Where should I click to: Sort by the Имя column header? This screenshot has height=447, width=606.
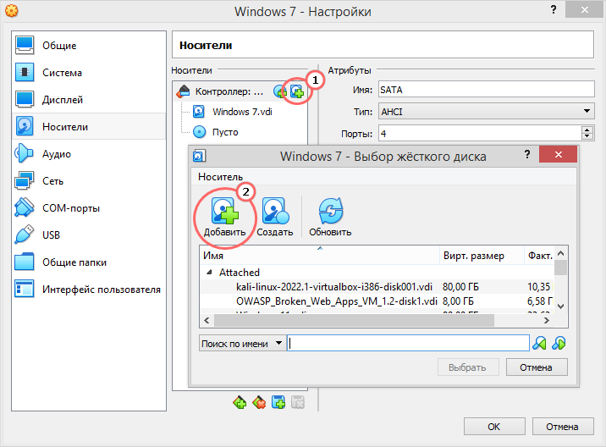pos(320,256)
